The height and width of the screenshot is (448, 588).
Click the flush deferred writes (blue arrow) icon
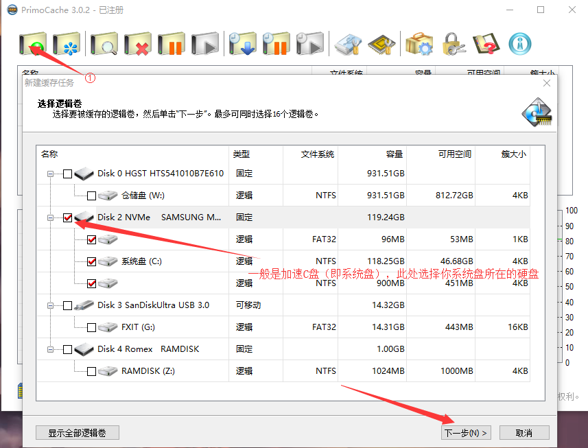[x=243, y=44]
